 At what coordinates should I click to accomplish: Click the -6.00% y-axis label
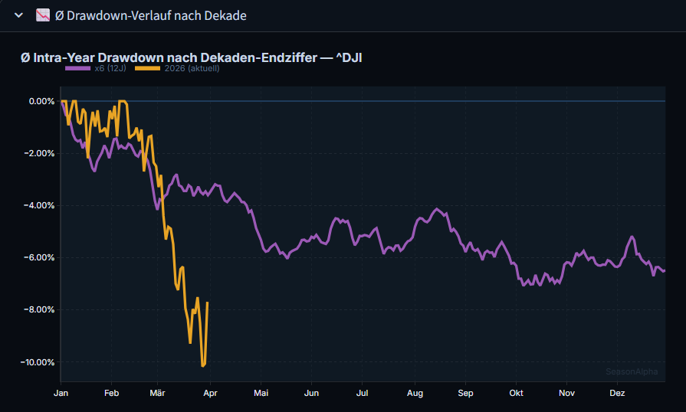point(39,257)
